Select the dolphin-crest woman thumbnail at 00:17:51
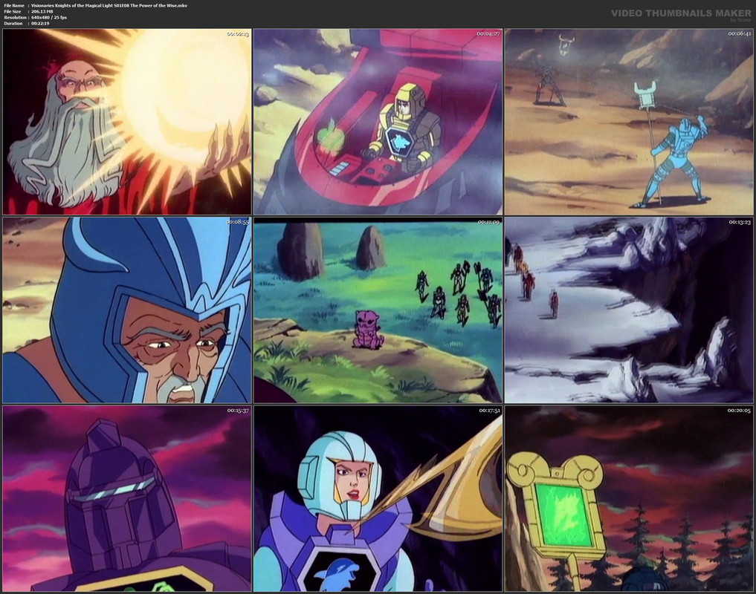 click(378, 498)
